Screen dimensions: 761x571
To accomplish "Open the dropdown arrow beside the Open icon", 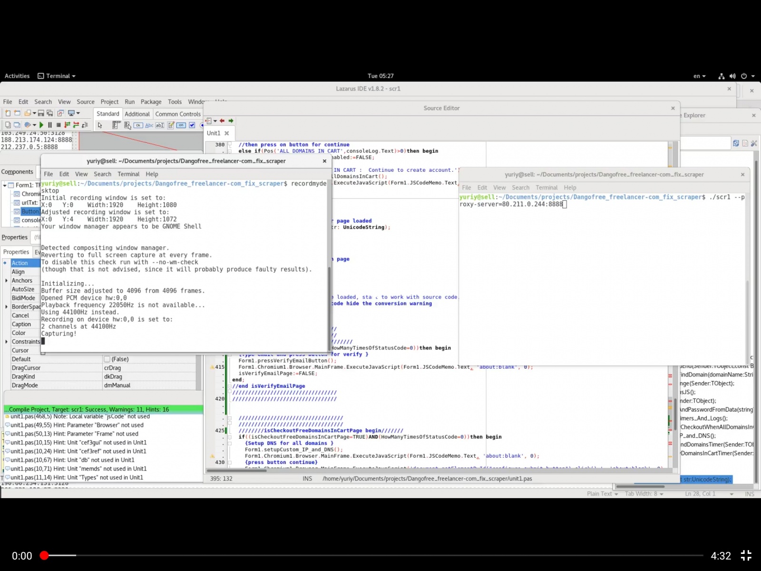I will click(x=34, y=113).
